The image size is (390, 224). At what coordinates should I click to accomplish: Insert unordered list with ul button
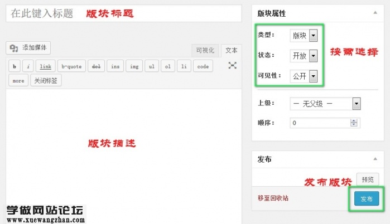tap(152, 66)
